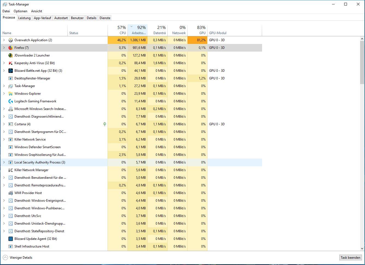The height and width of the screenshot is (265, 365).
Task: Click the Killer Network Manager icon
Action: point(10,170)
